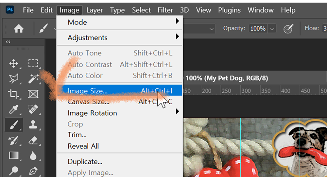327x177 pixels.
Task: Open the Filter menu
Action: (165, 10)
